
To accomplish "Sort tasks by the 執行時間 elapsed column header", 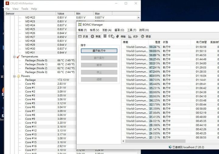I will click(x=199, y=42).
